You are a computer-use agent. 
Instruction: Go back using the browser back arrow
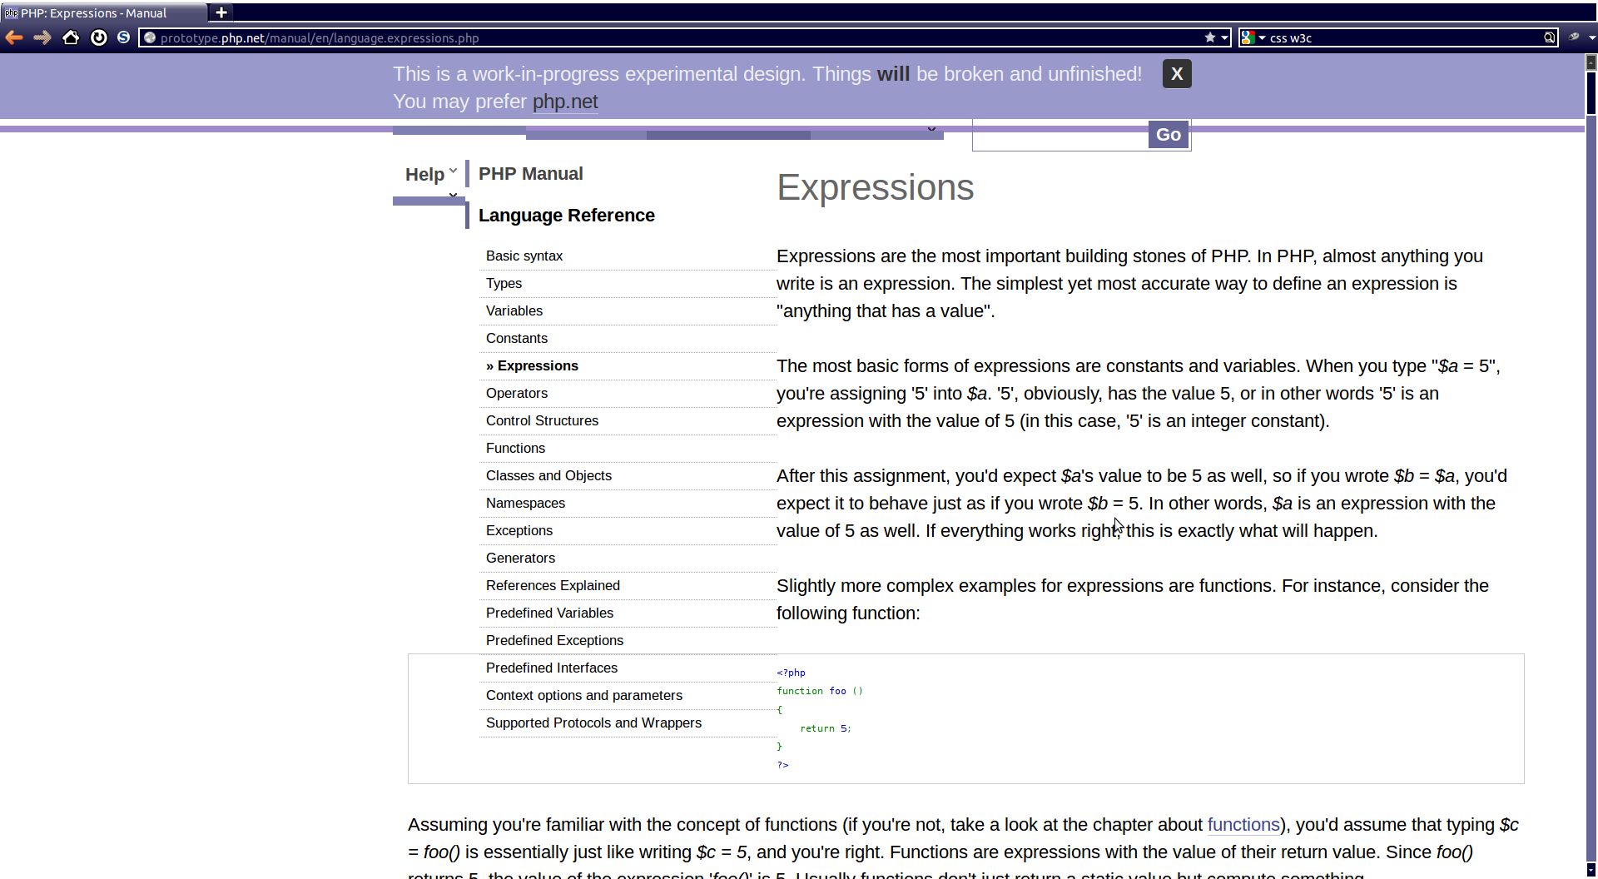click(x=14, y=37)
